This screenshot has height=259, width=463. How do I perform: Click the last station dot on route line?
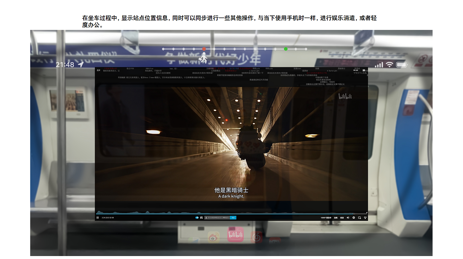tap(306, 49)
